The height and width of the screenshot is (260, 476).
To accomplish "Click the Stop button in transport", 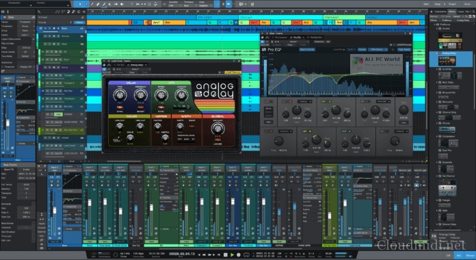I will point(225,255).
